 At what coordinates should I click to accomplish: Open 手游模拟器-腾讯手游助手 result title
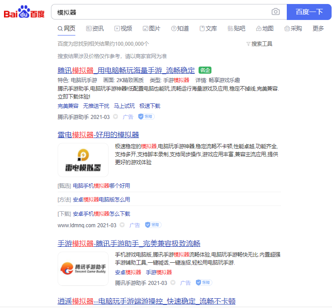129,243
